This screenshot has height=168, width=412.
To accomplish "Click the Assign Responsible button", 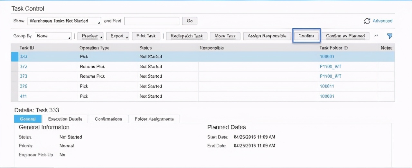I will coord(267,36).
